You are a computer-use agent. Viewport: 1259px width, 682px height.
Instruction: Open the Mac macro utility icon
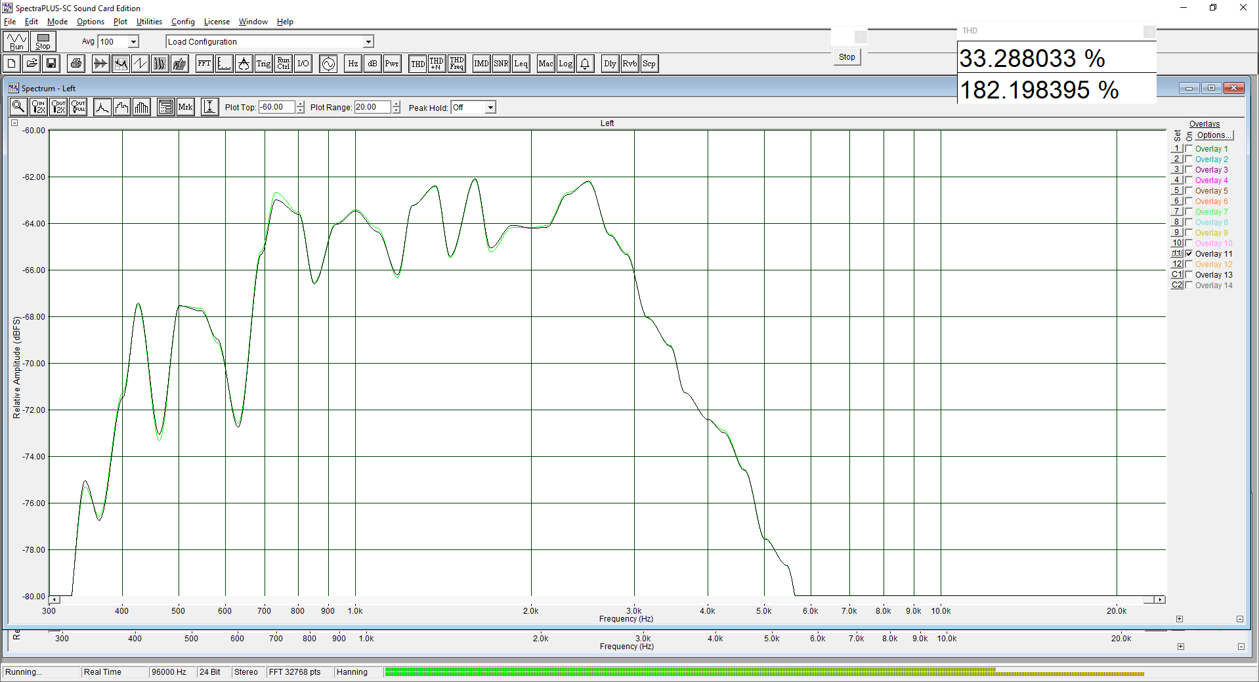coord(546,64)
